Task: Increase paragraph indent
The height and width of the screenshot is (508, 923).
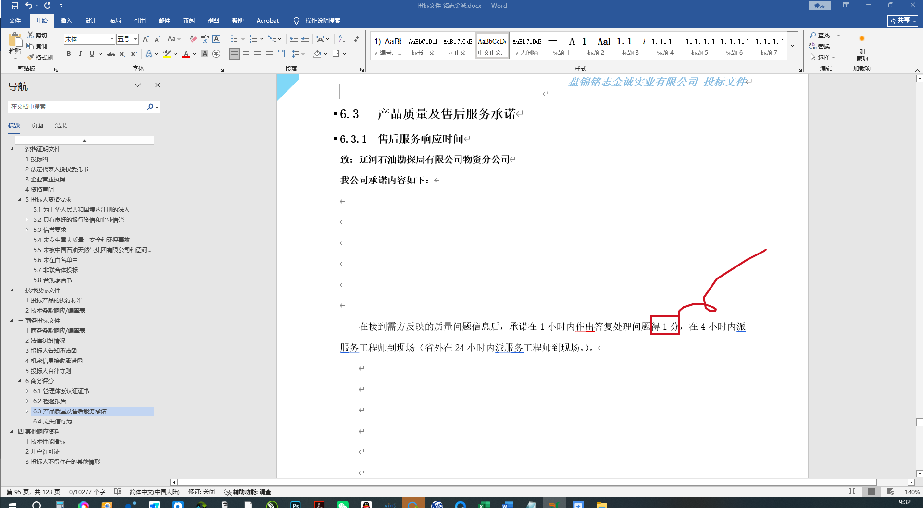Action: pyautogui.click(x=305, y=39)
